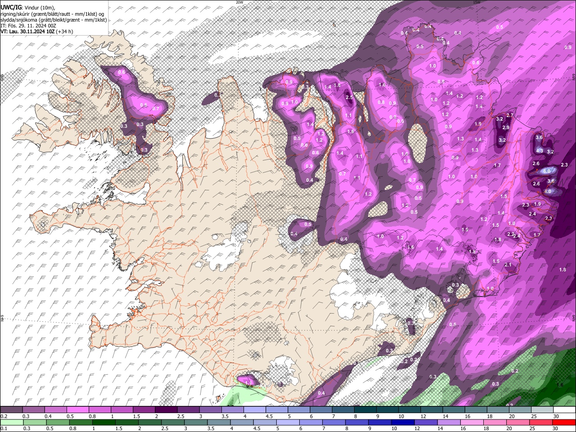
Task: Pick the dark mauve 0.2–0.3 snow legend swatch
Action: (x=11, y=409)
